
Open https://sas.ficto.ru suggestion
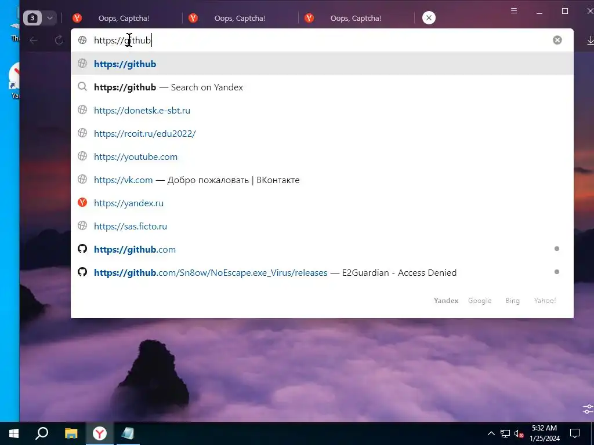coord(322,226)
